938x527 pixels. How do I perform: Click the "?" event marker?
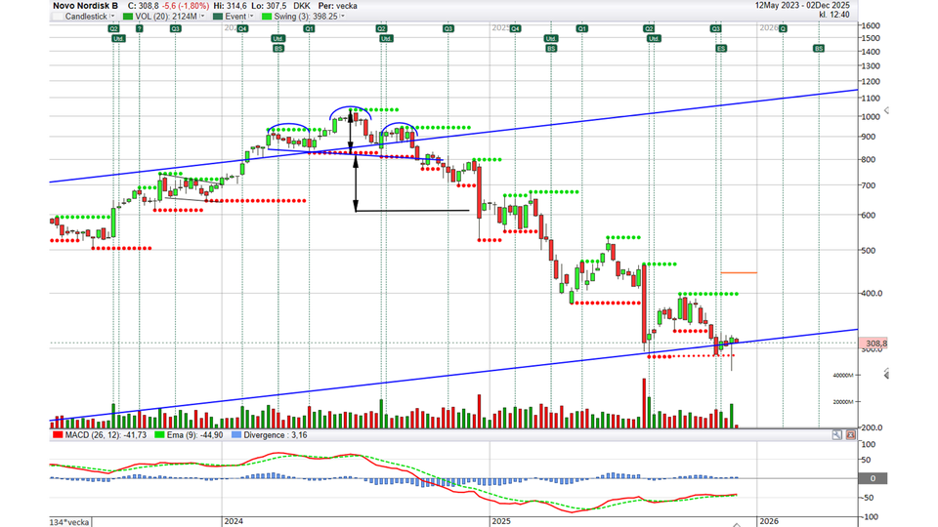(x=139, y=29)
